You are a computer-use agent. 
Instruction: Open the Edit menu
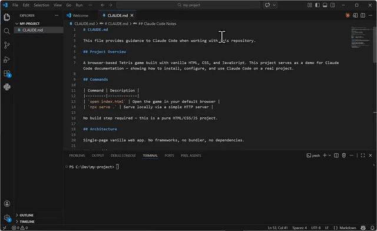pyautogui.click(x=26, y=5)
